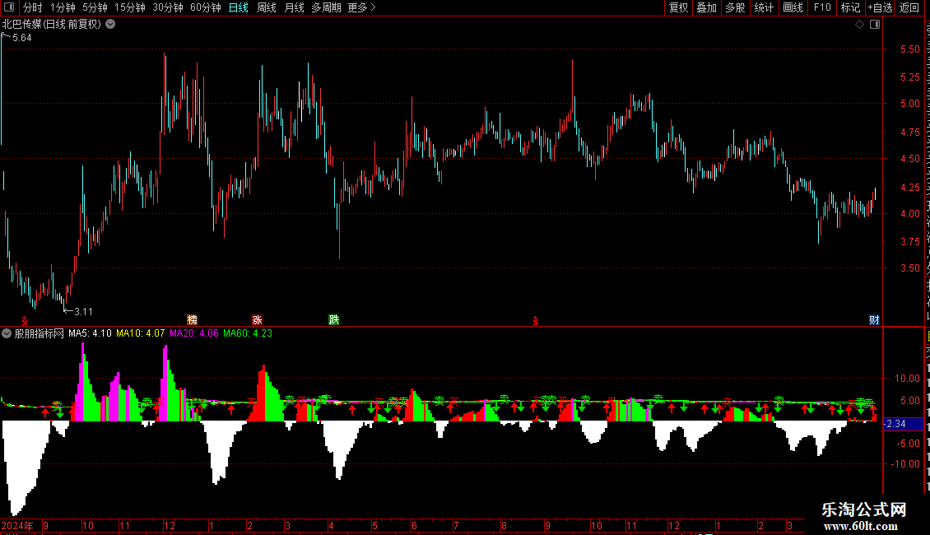
Task: Click the 标记 mark button
Action: 850,7
